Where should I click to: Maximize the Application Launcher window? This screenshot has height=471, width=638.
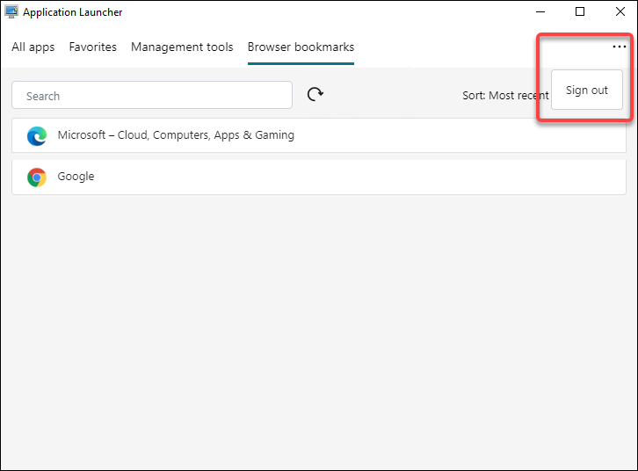click(580, 12)
